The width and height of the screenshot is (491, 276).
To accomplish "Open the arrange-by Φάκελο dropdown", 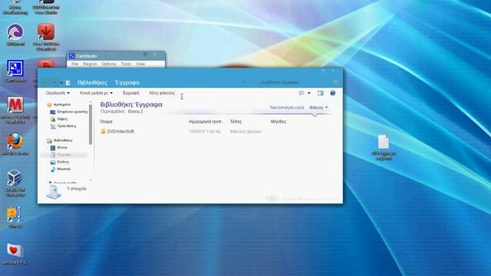I will 318,107.
